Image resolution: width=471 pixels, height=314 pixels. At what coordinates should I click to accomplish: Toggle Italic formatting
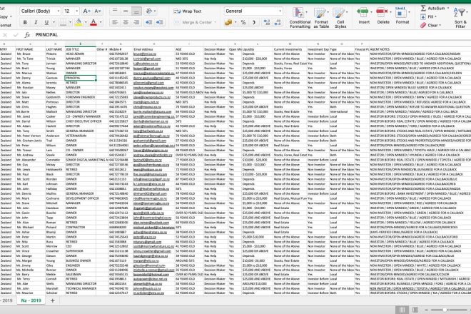[x=36, y=22]
